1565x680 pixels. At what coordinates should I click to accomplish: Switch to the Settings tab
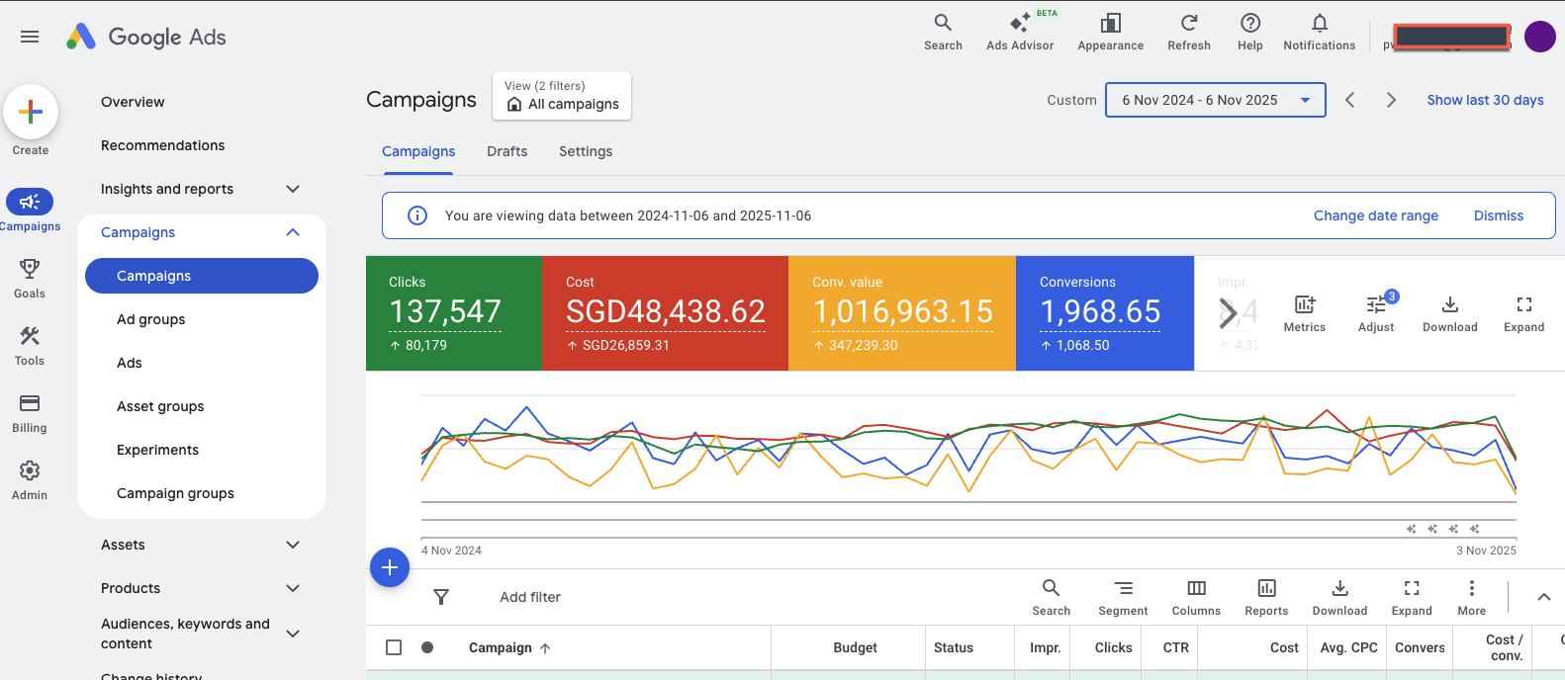click(x=586, y=151)
